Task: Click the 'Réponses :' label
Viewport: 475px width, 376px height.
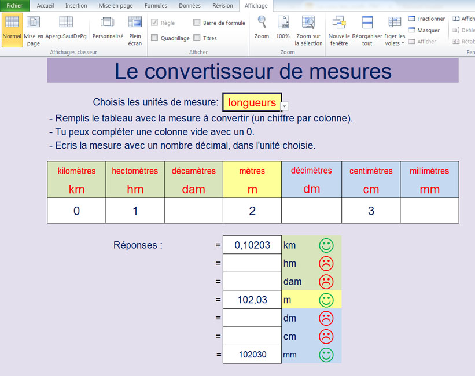Action: tap(138, 245)
